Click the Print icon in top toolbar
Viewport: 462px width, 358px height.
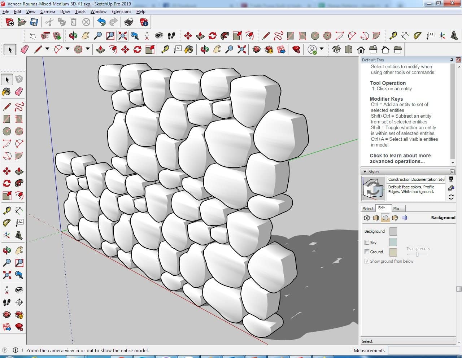tap(129, 22)
